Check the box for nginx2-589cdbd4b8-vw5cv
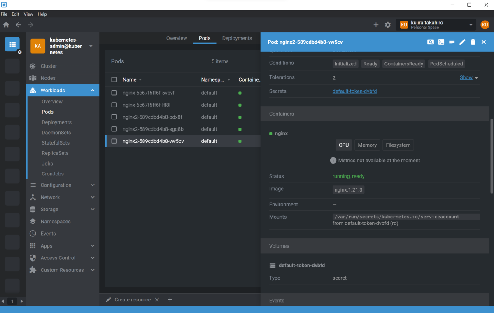The width and height of the screenshot is (494, 313). pyautogui.click(x=114, y=141)
